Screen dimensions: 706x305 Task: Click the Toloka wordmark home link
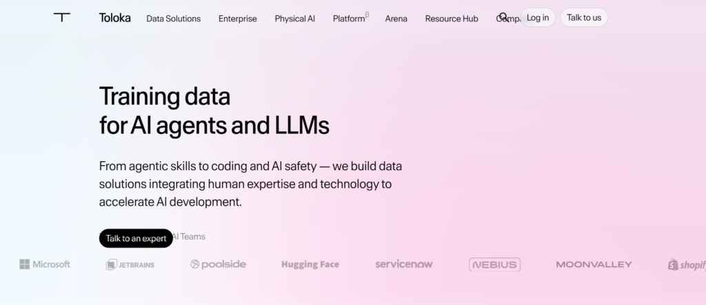tap(115, 18)
